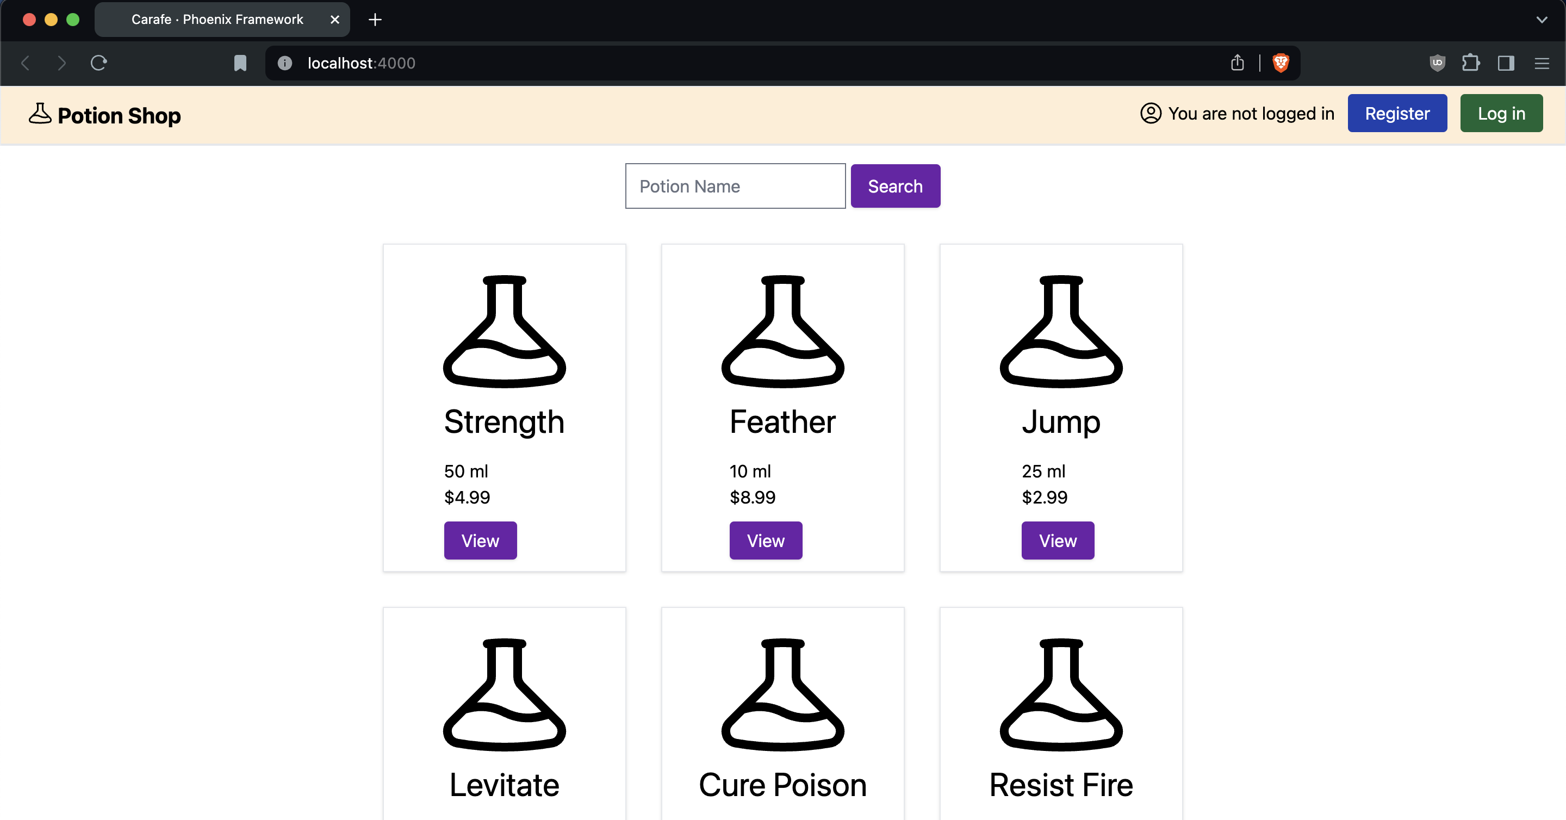
Task: Focus the Potion Name search field
Action: click(x=735, y=186)
